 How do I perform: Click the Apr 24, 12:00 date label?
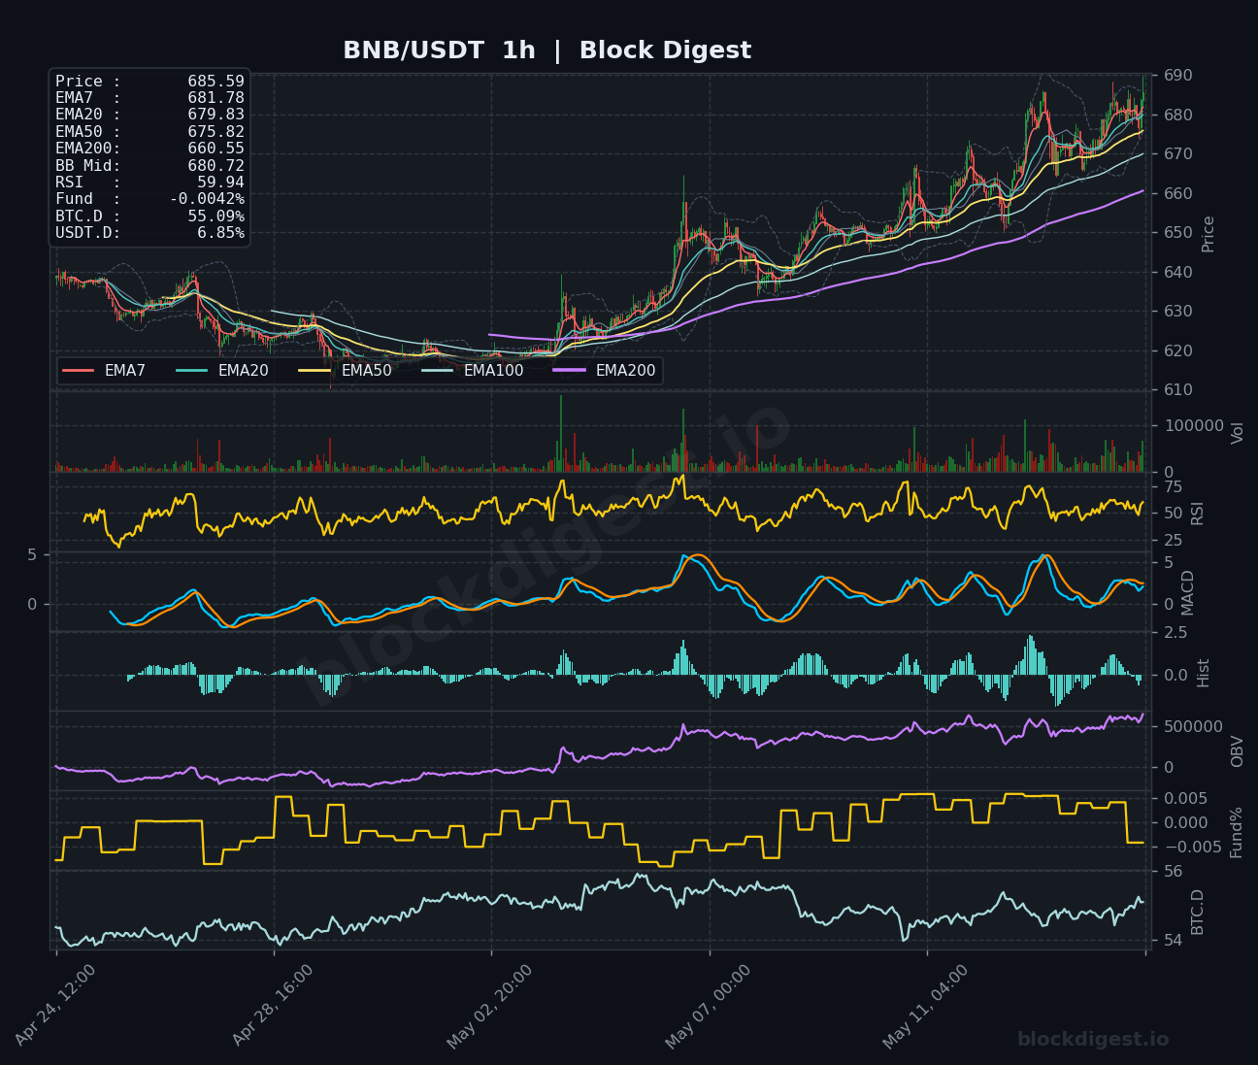coord(56,1006)
